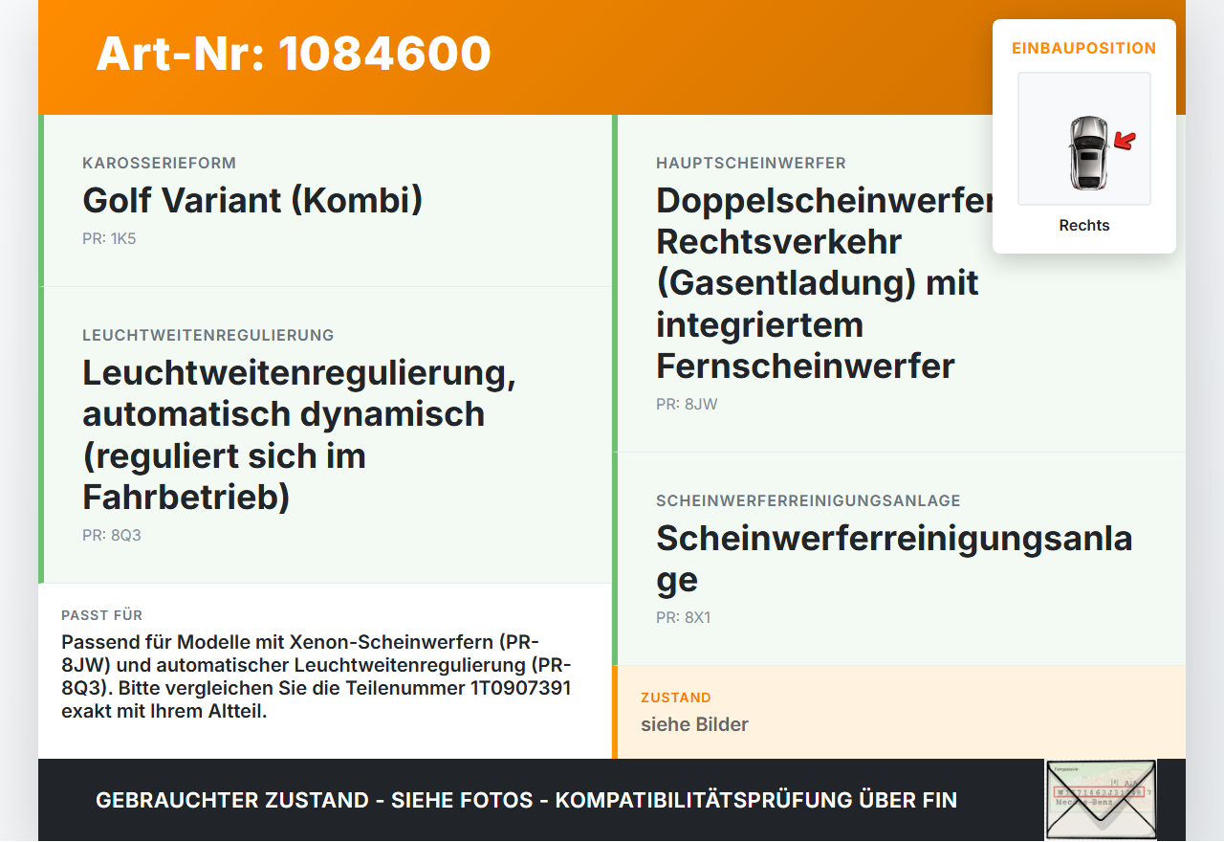Click the 'Passend für Modelle mit Xenon-Scheinwerfern' paragraph
This screenshot has height=842, width=1224.
pos(317,676)
